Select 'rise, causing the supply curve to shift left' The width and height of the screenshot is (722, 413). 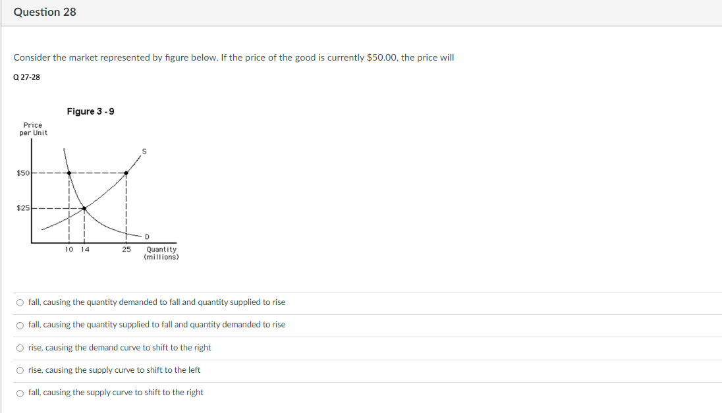click(19, 370)
